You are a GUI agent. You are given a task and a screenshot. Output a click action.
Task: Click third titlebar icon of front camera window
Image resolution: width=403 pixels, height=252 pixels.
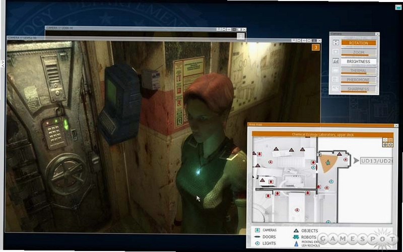(x=304, y=41)
